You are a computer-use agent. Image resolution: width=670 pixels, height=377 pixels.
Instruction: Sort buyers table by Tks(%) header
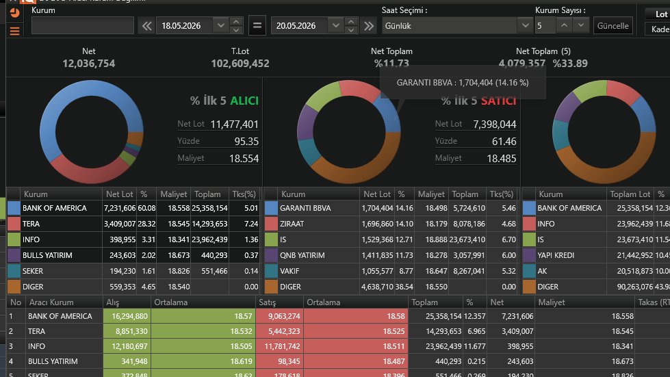[x=244, y=194]
